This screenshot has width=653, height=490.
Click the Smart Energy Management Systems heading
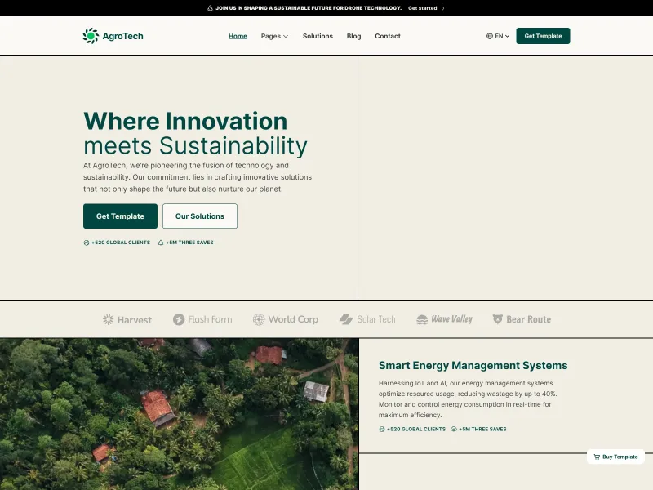coord(473,365)
